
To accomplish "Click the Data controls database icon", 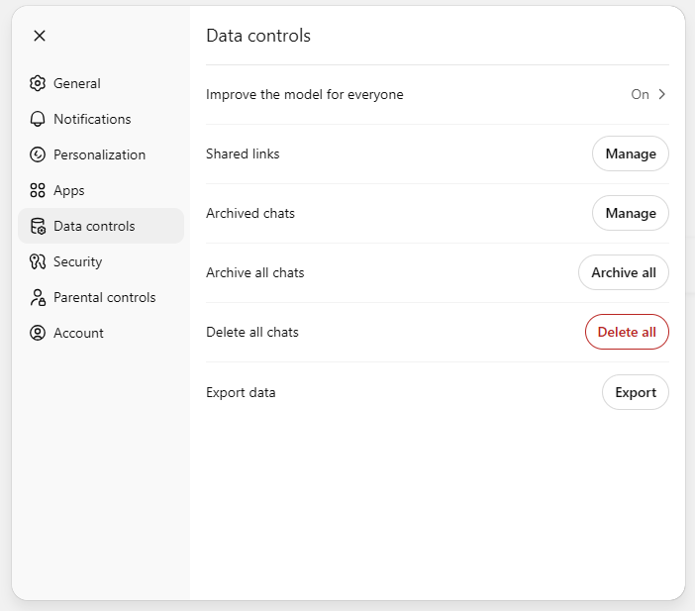I will pos(38,226).
